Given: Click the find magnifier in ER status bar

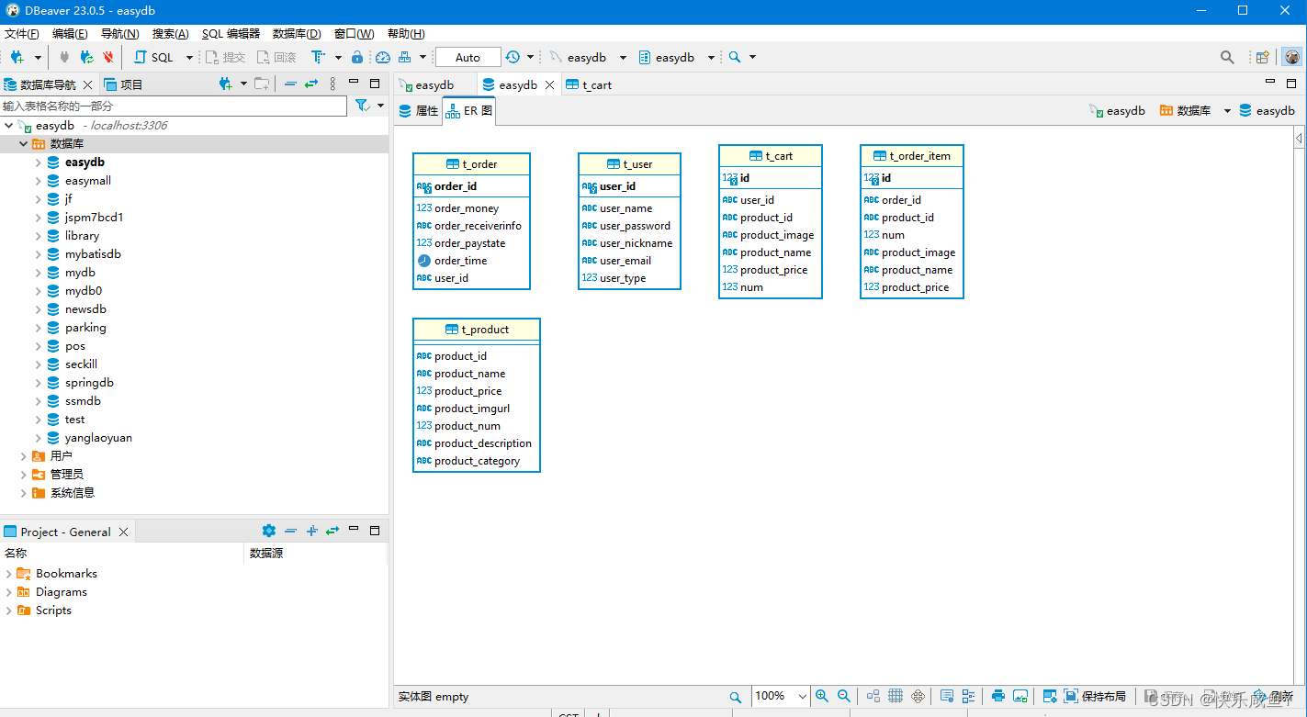Looking at the screenshot, I should [736, 697].
